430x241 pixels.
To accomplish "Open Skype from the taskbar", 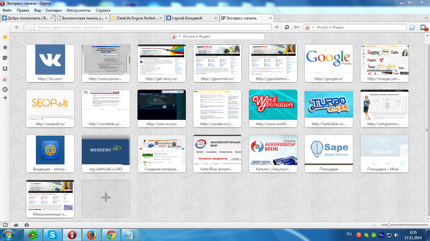I will click(x=53, y=235).
